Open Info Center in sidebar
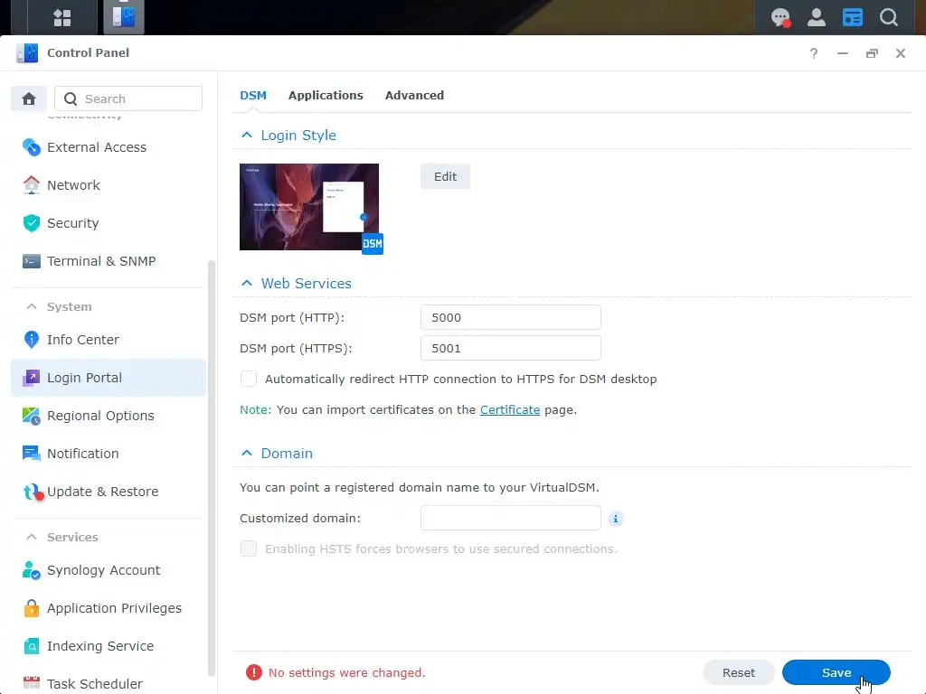The image size is (926, 694). 109,340
